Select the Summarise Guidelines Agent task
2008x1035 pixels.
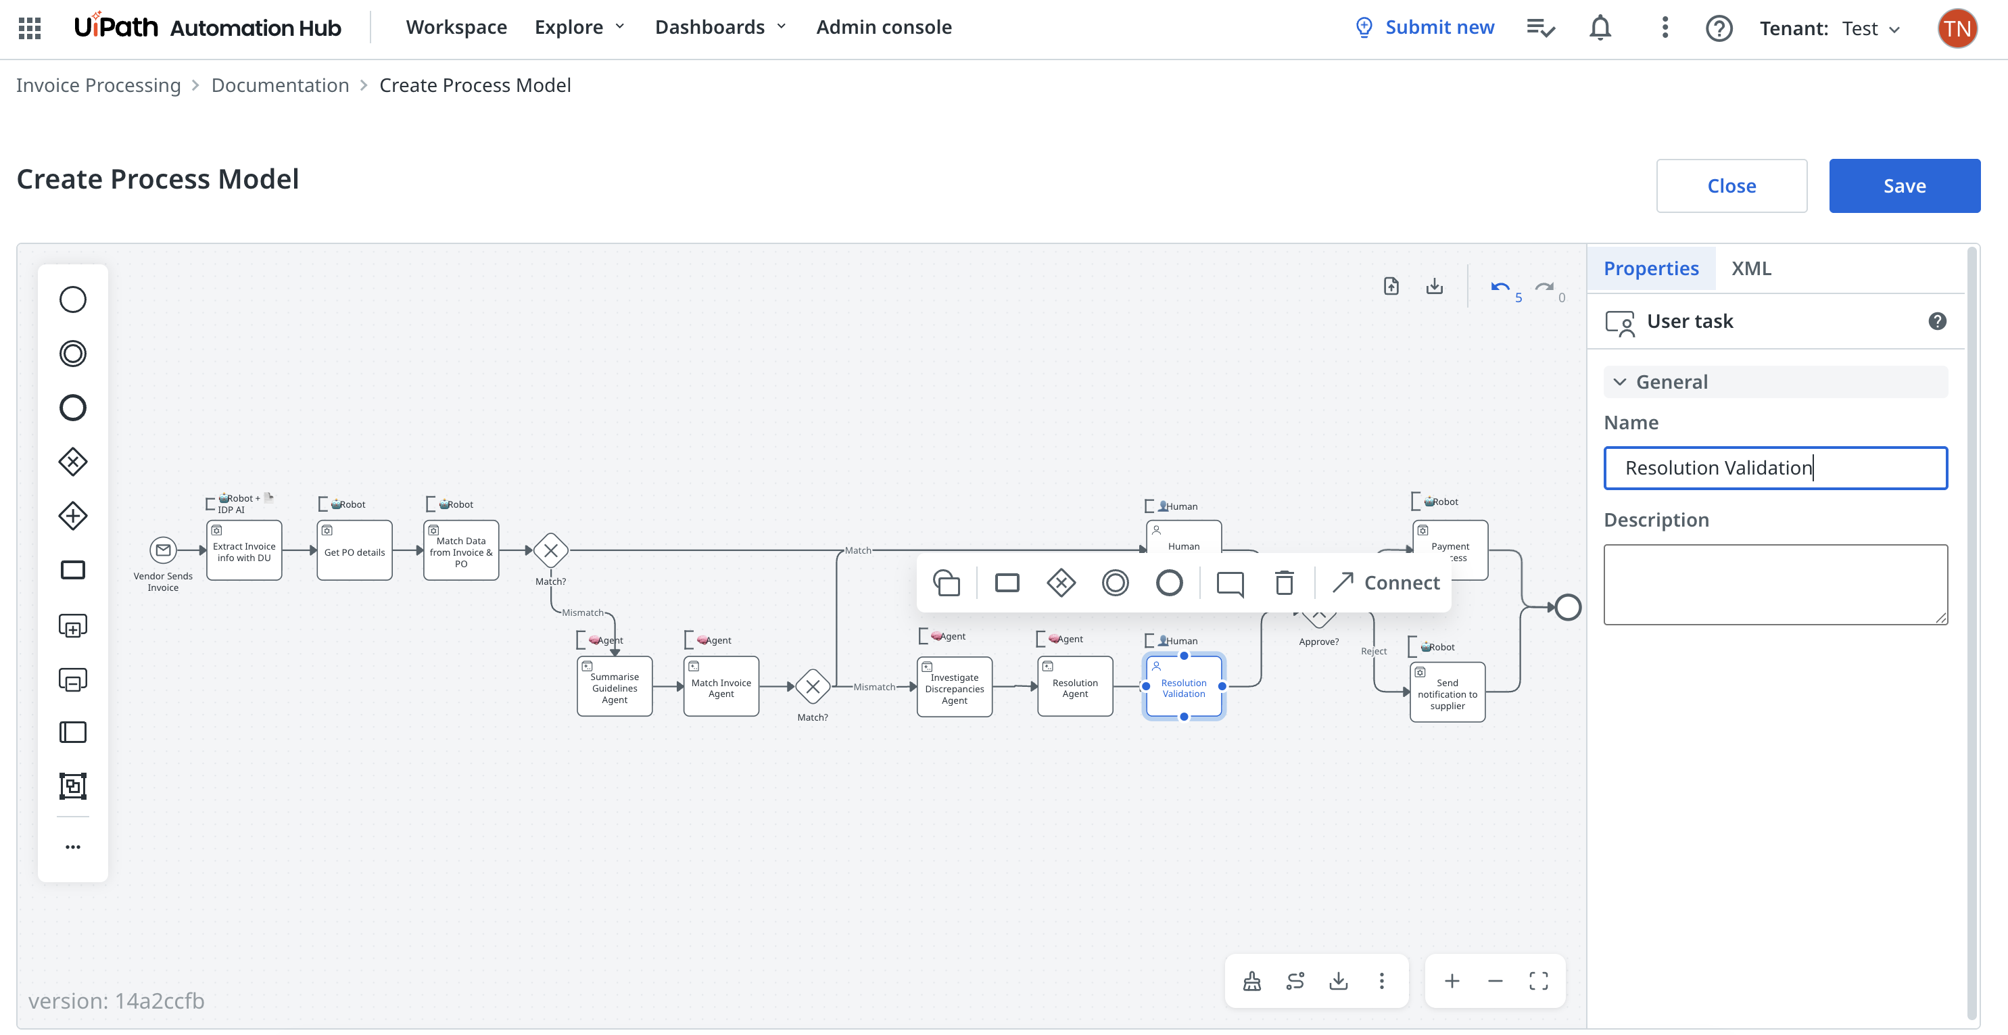point(615,687)
